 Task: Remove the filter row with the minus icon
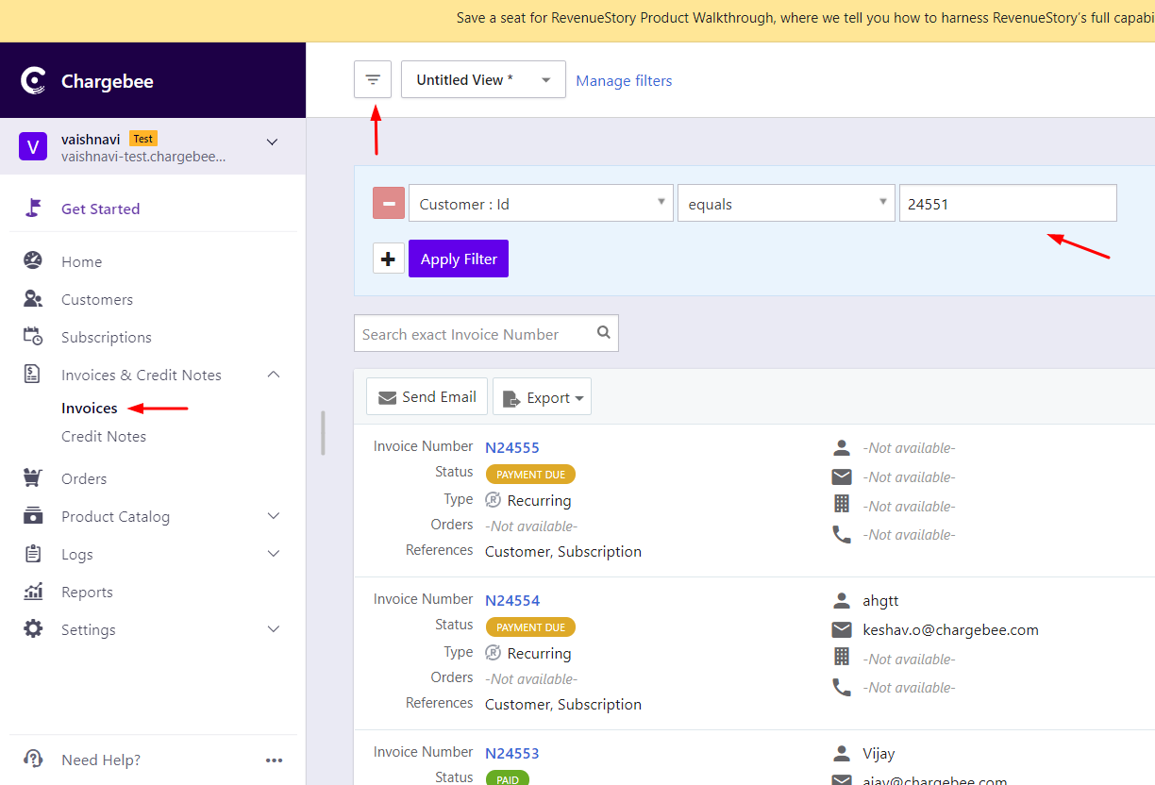click(388, 203)
